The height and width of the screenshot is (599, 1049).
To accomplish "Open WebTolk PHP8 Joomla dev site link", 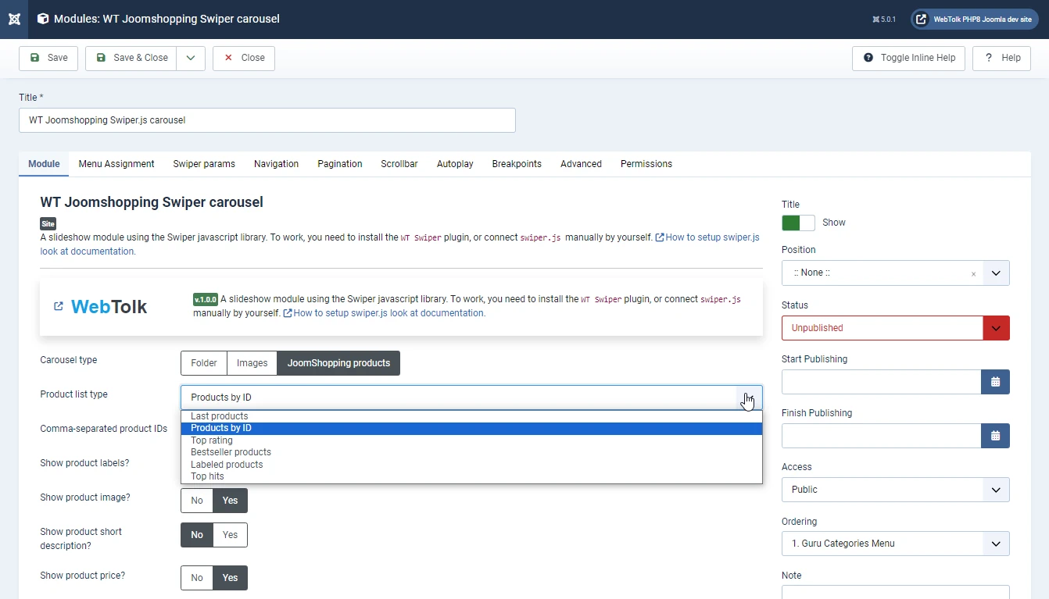I will point(974,20).
